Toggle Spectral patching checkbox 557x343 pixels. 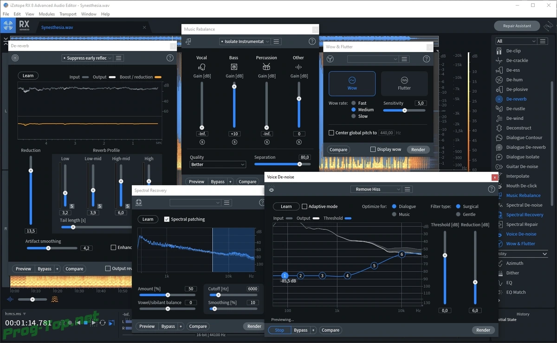tap(167, 219)
